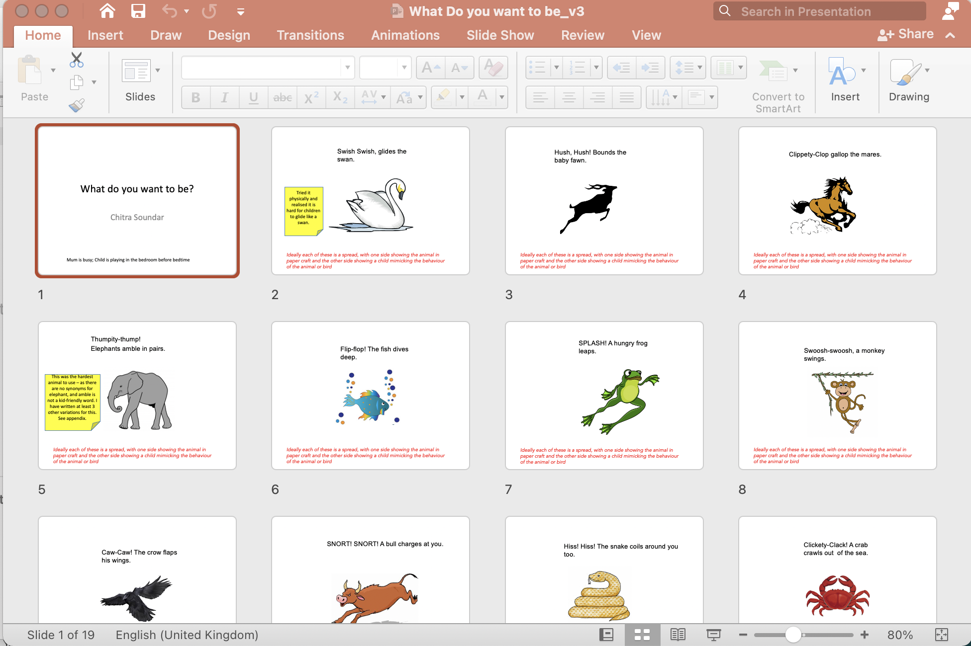Switch to Reading View icon
971x646 pixels.
678,635
